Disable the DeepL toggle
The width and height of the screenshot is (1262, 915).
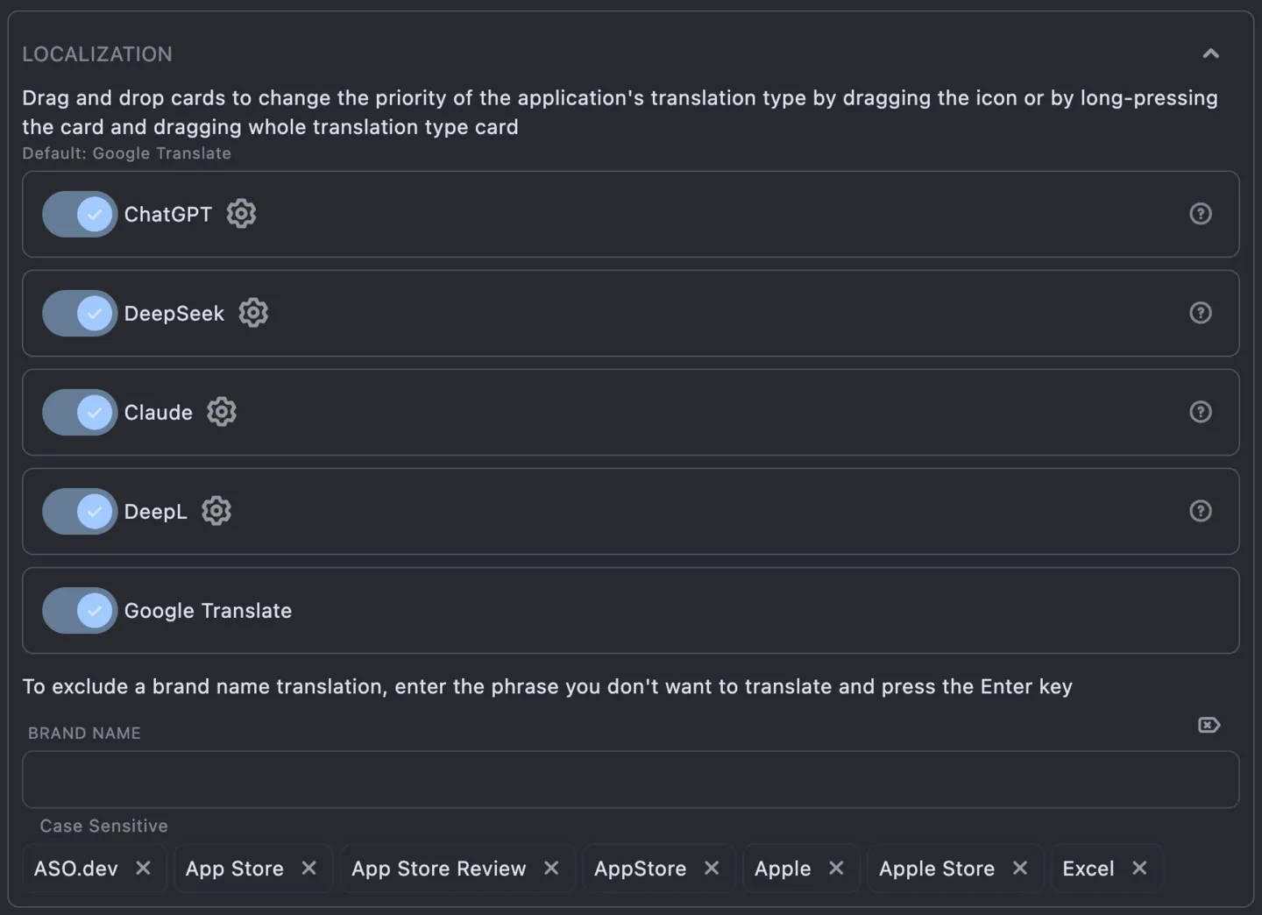click(80, 511)
